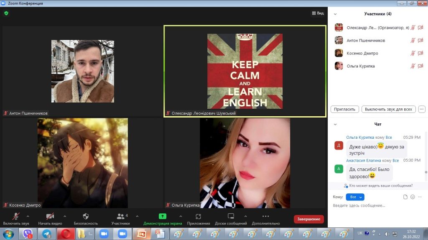Viewport: 428px width, 240px height.
Task: Click sender name Ольга Курипка in chat
Action: pyautogui.click(x=360, y=137)
